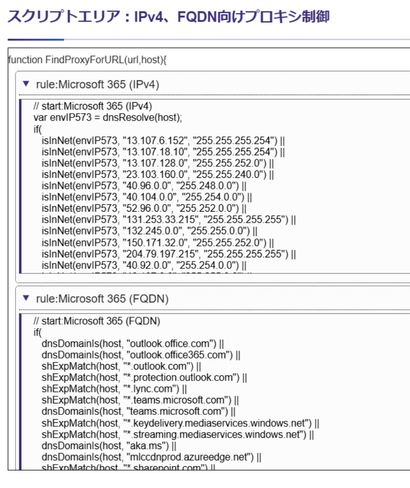Collapse the rule:Microsoft 365 (IPv4) triangle

(27, 85)
